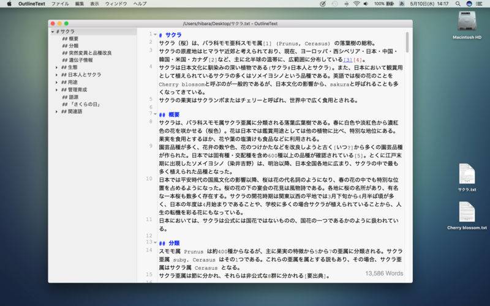
Task: Open the ウィンドウ menu
Action: click(x=116, y=4)
